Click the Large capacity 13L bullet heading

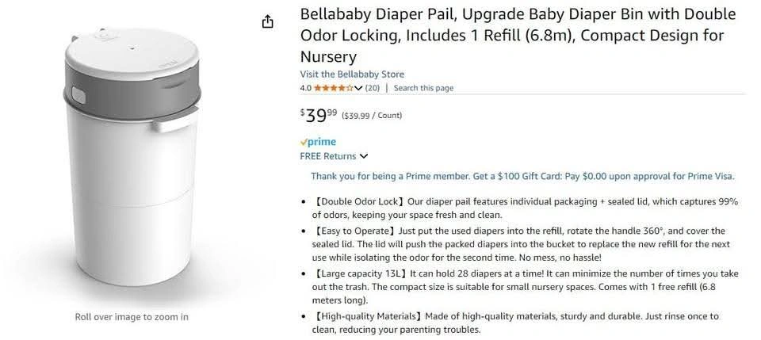[361, 273]
